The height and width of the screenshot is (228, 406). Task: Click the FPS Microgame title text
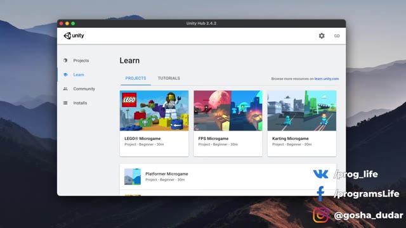pyautogui.click(x=213, y=139)
